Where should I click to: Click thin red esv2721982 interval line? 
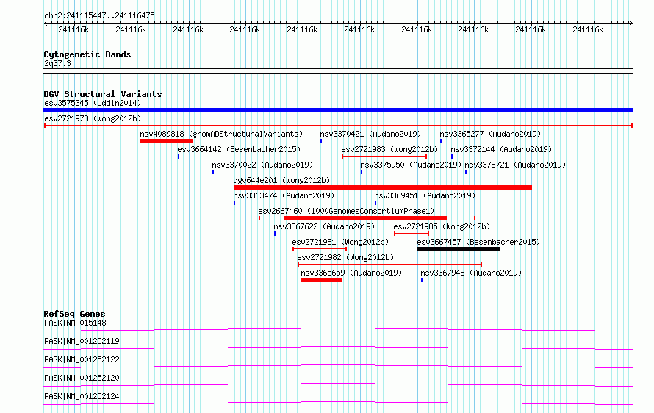(390, 265)
